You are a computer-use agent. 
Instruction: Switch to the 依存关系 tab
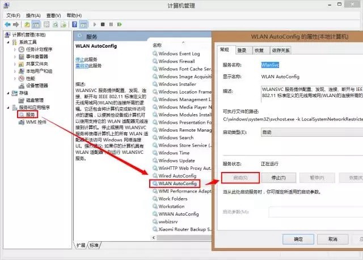281,51
